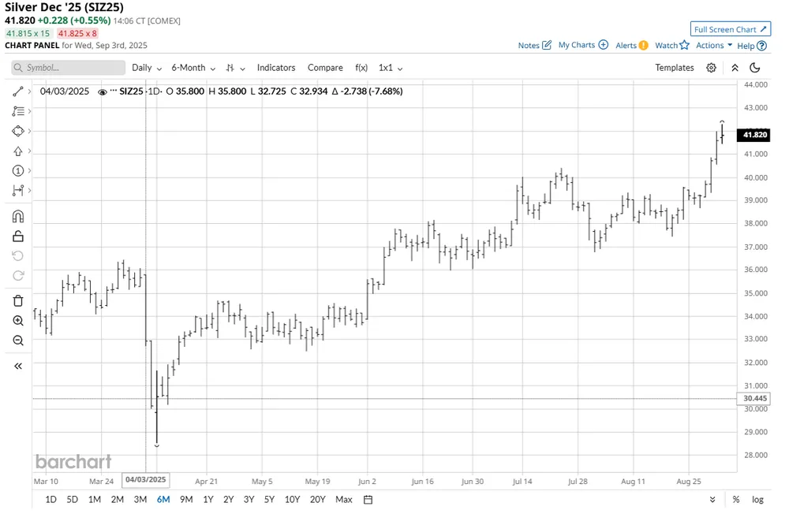The image size is (789, 525).
Task: Collapse the drawing tools sidebar
Action: [x=17, y=365]
